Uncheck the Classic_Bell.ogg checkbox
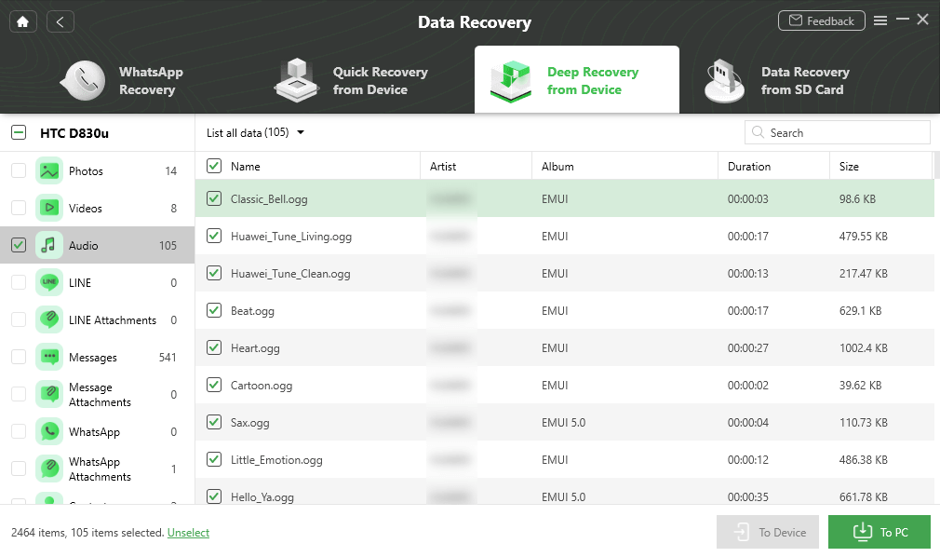Image resolution: width=940 pixels, height=557 pixels. (214, 198)
